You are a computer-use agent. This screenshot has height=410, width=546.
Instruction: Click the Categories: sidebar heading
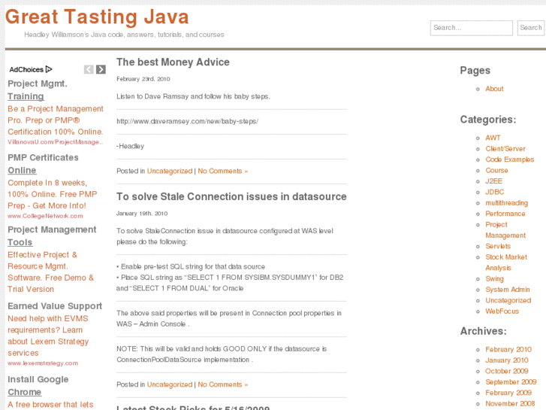coord(488,120)
